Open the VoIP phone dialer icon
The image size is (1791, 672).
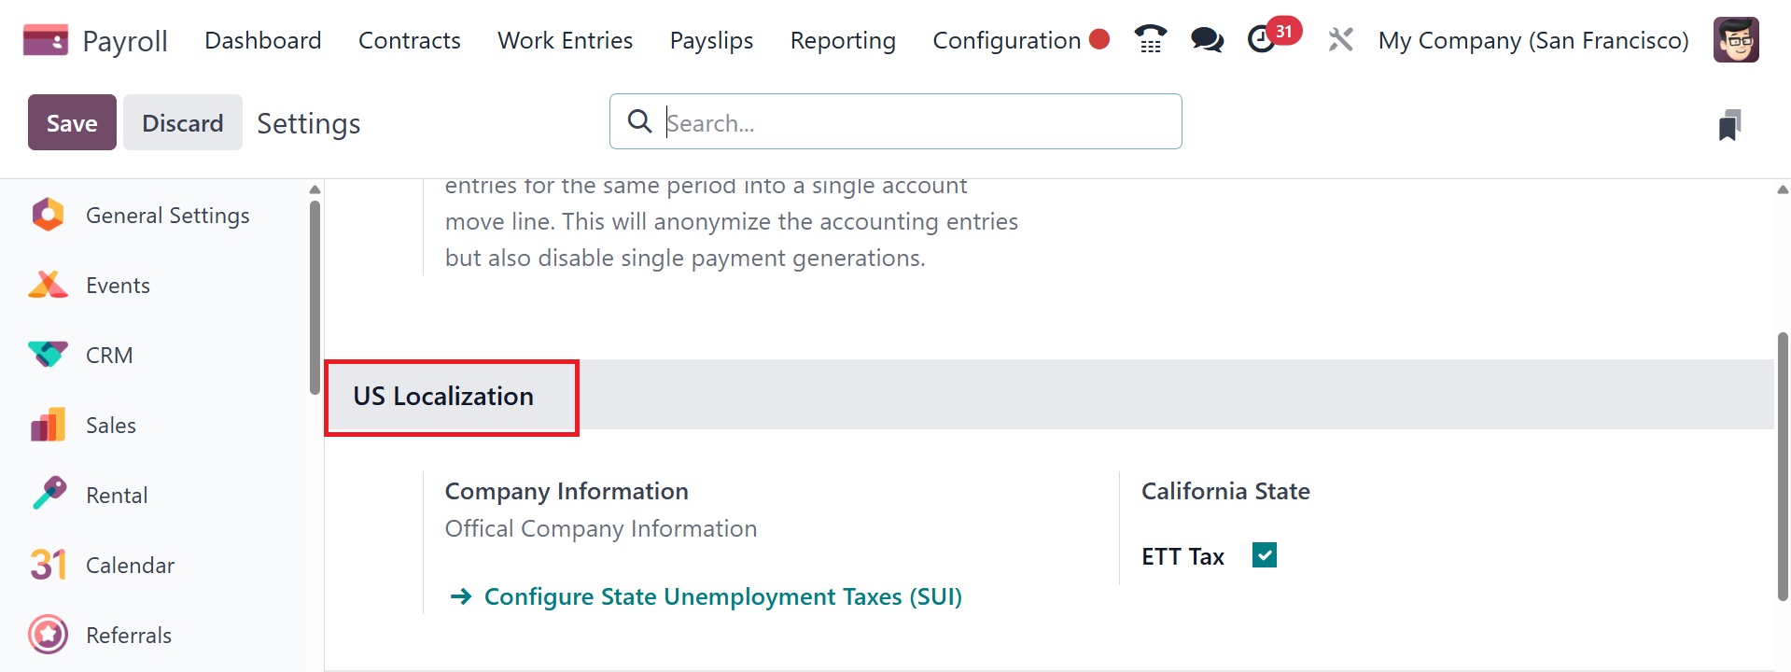tap(1150, 39)
